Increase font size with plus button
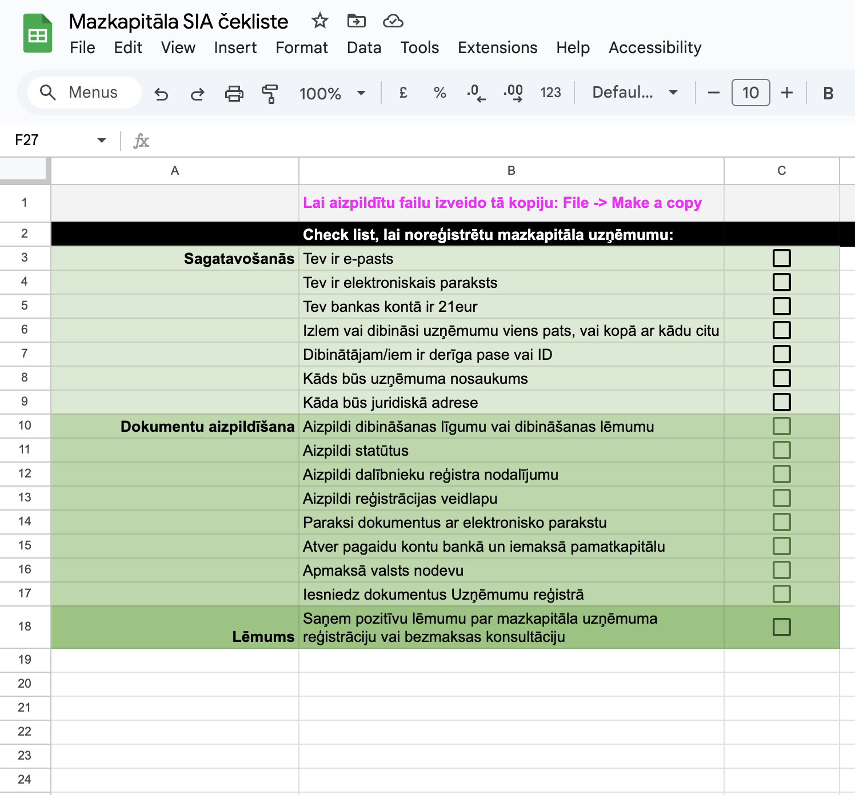Screen dimensions: 855x795 (787, 93)
